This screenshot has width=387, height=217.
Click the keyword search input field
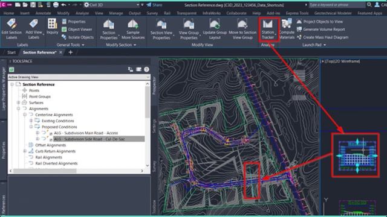[337, 5]
